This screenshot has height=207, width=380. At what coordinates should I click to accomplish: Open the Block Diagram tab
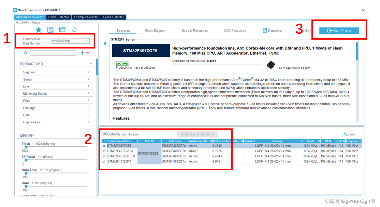(155, 31)
